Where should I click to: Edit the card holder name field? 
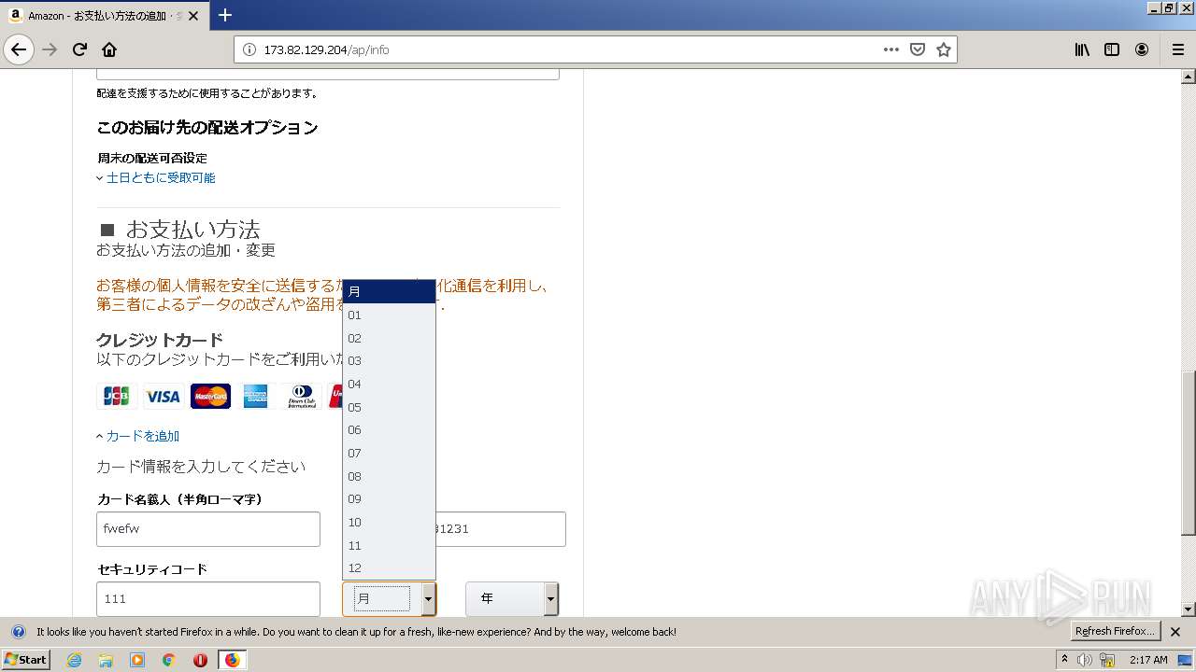[x=208, y=529]
